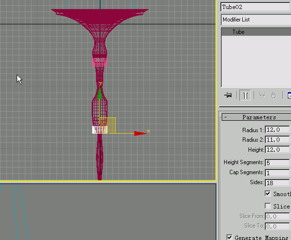The image size is (291, 240).
Task: Enable the Slice checkbox
Action: pyautogui.click(x=268, y=206)
